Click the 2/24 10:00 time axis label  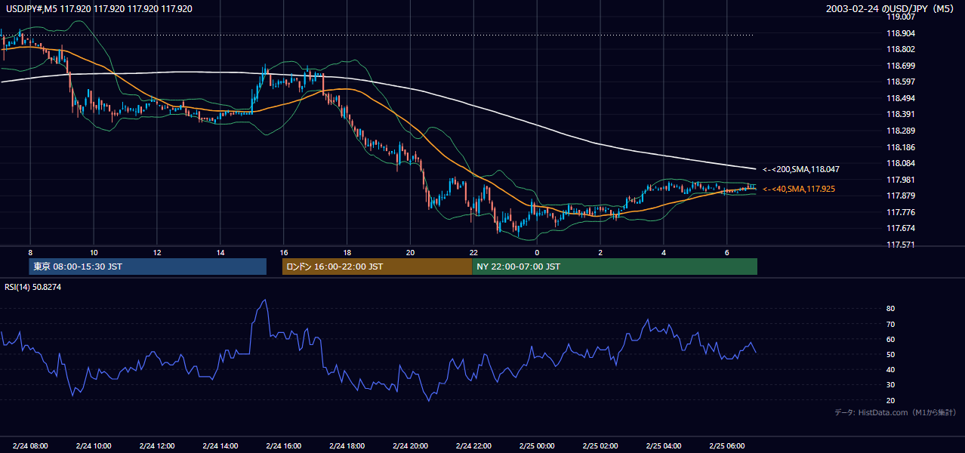[94, 446]
